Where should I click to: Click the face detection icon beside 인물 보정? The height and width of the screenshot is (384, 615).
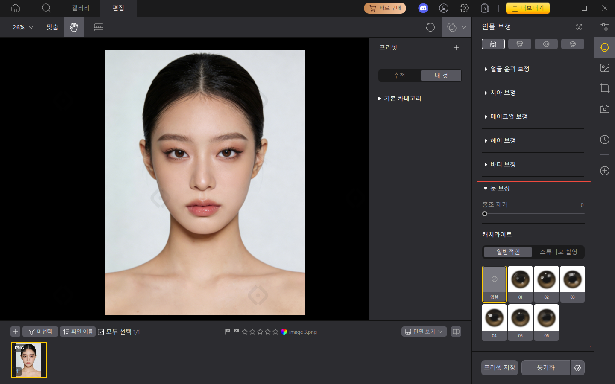pyautogui.click(x=579, y=27)
